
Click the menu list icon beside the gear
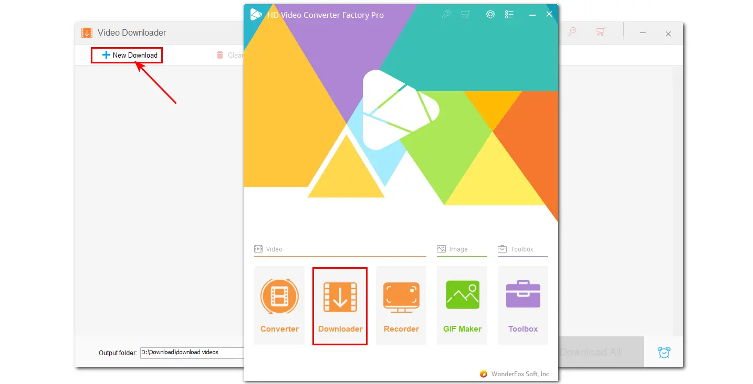coord(509,15)
